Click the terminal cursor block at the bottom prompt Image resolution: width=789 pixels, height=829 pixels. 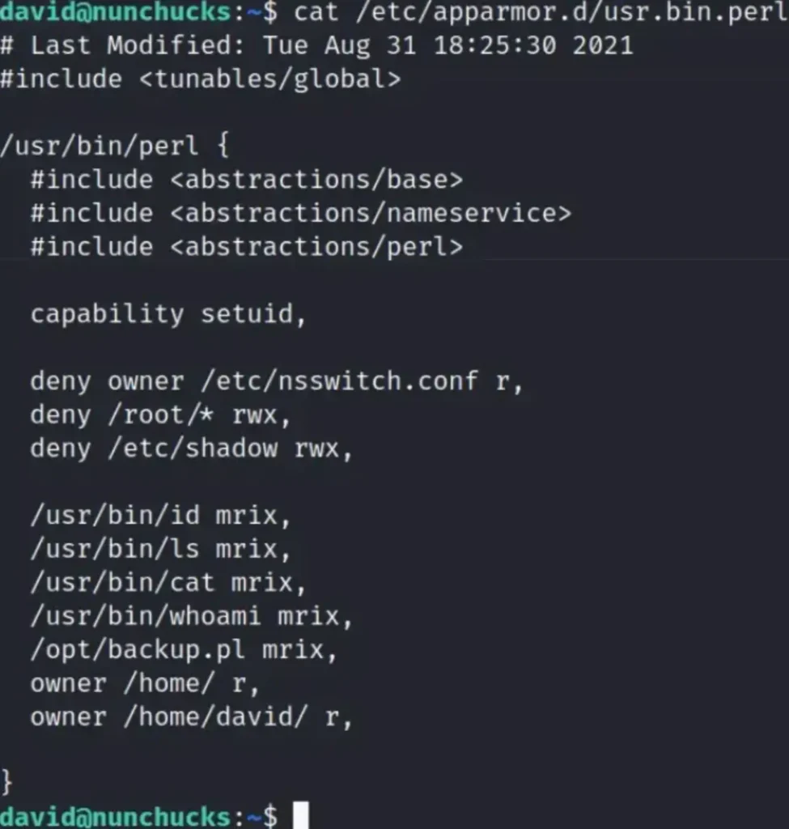pos(300,815)
